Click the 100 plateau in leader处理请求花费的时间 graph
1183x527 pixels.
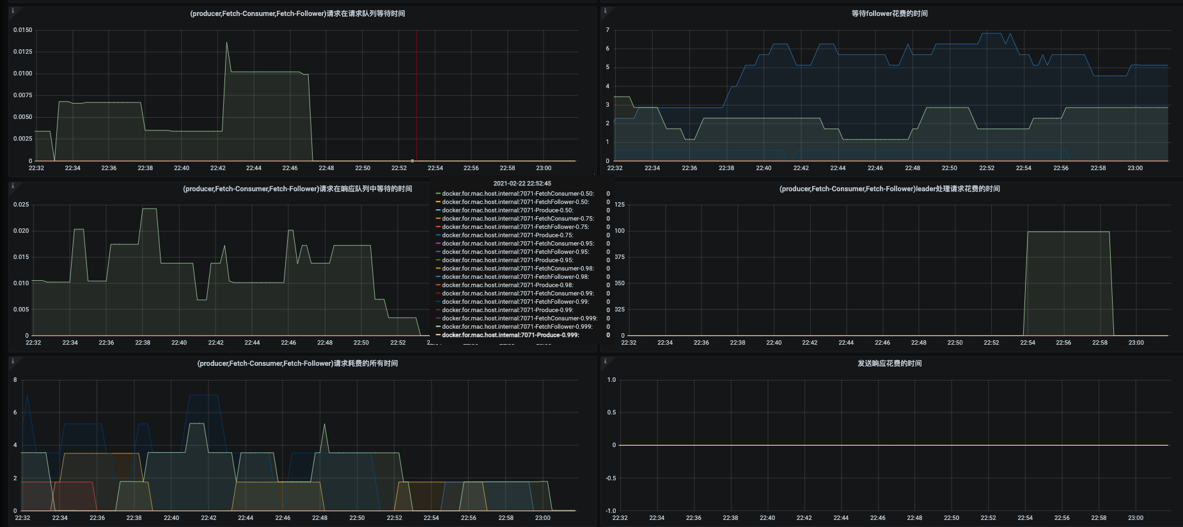click(x=1068, y=232)
